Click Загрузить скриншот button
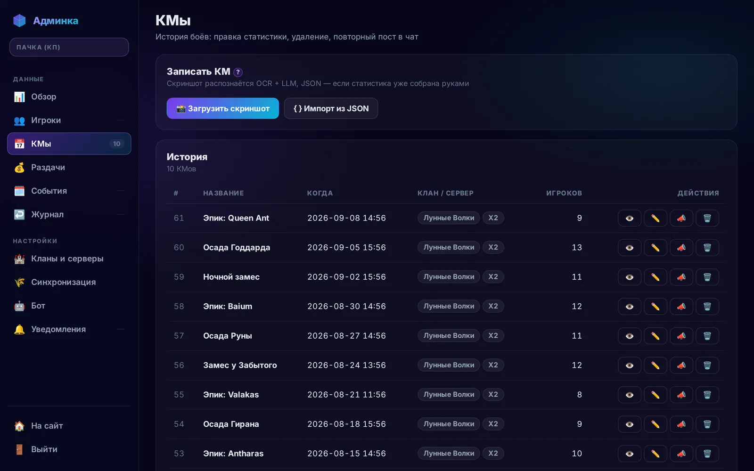Viewport: 754px width, 471px height. 223,108
